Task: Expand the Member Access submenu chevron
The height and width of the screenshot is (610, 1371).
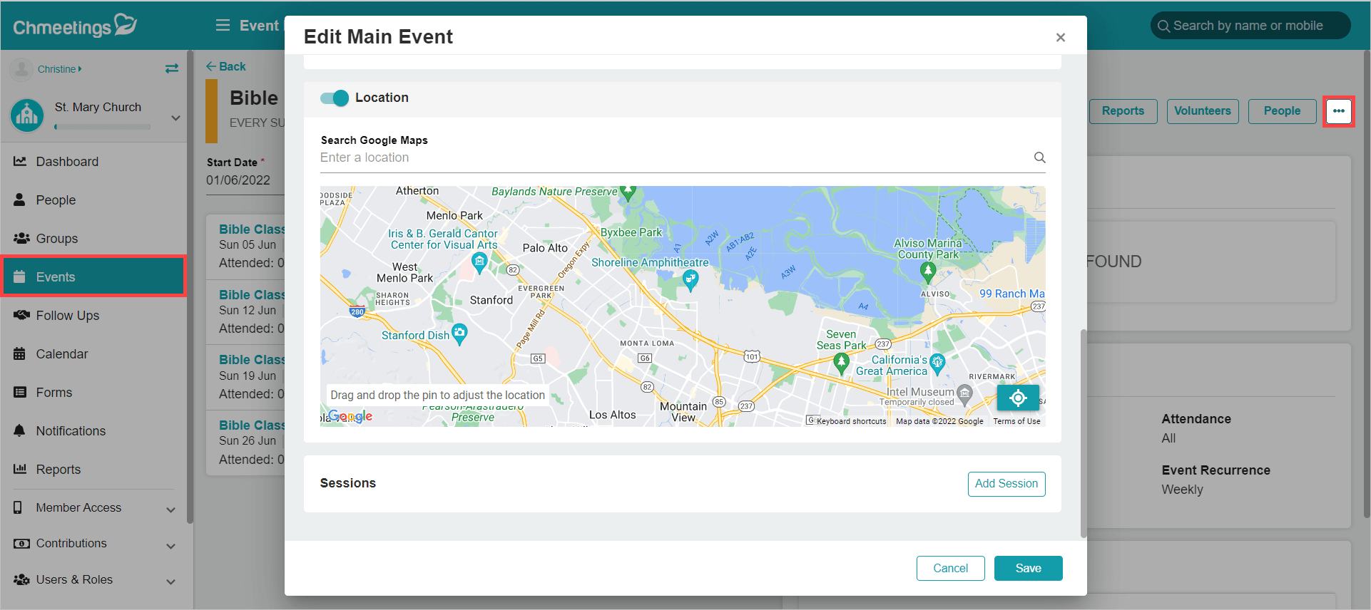Action: coord(170,510)
